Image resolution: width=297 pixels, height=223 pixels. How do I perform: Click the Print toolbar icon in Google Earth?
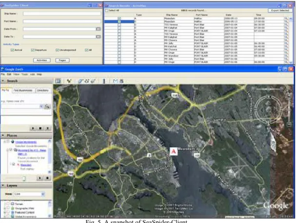click(x=121, y=81)
